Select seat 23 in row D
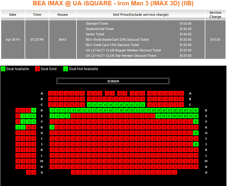Viewport: 227px width, 186px height. click(148, 110)
